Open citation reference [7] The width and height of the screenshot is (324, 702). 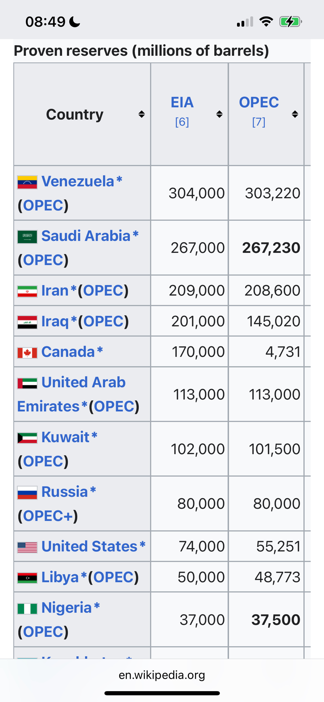tap(259, 122)
